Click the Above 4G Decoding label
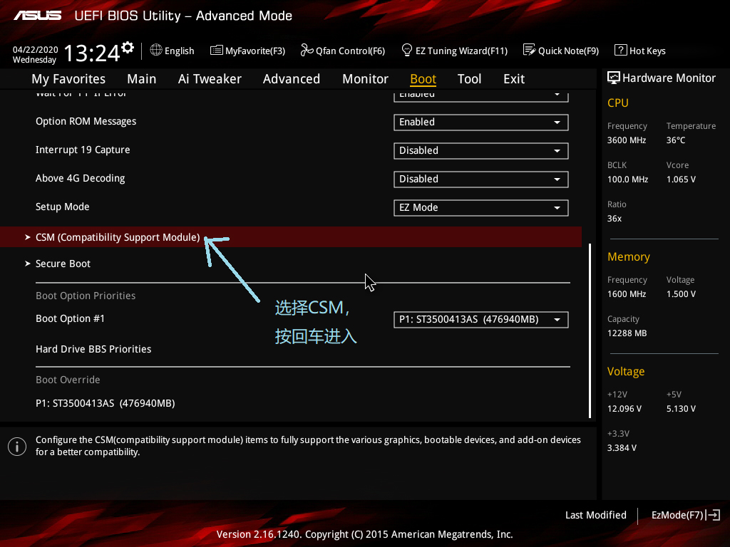Viewport: 730px width, 547px height. tap(80, 178)
